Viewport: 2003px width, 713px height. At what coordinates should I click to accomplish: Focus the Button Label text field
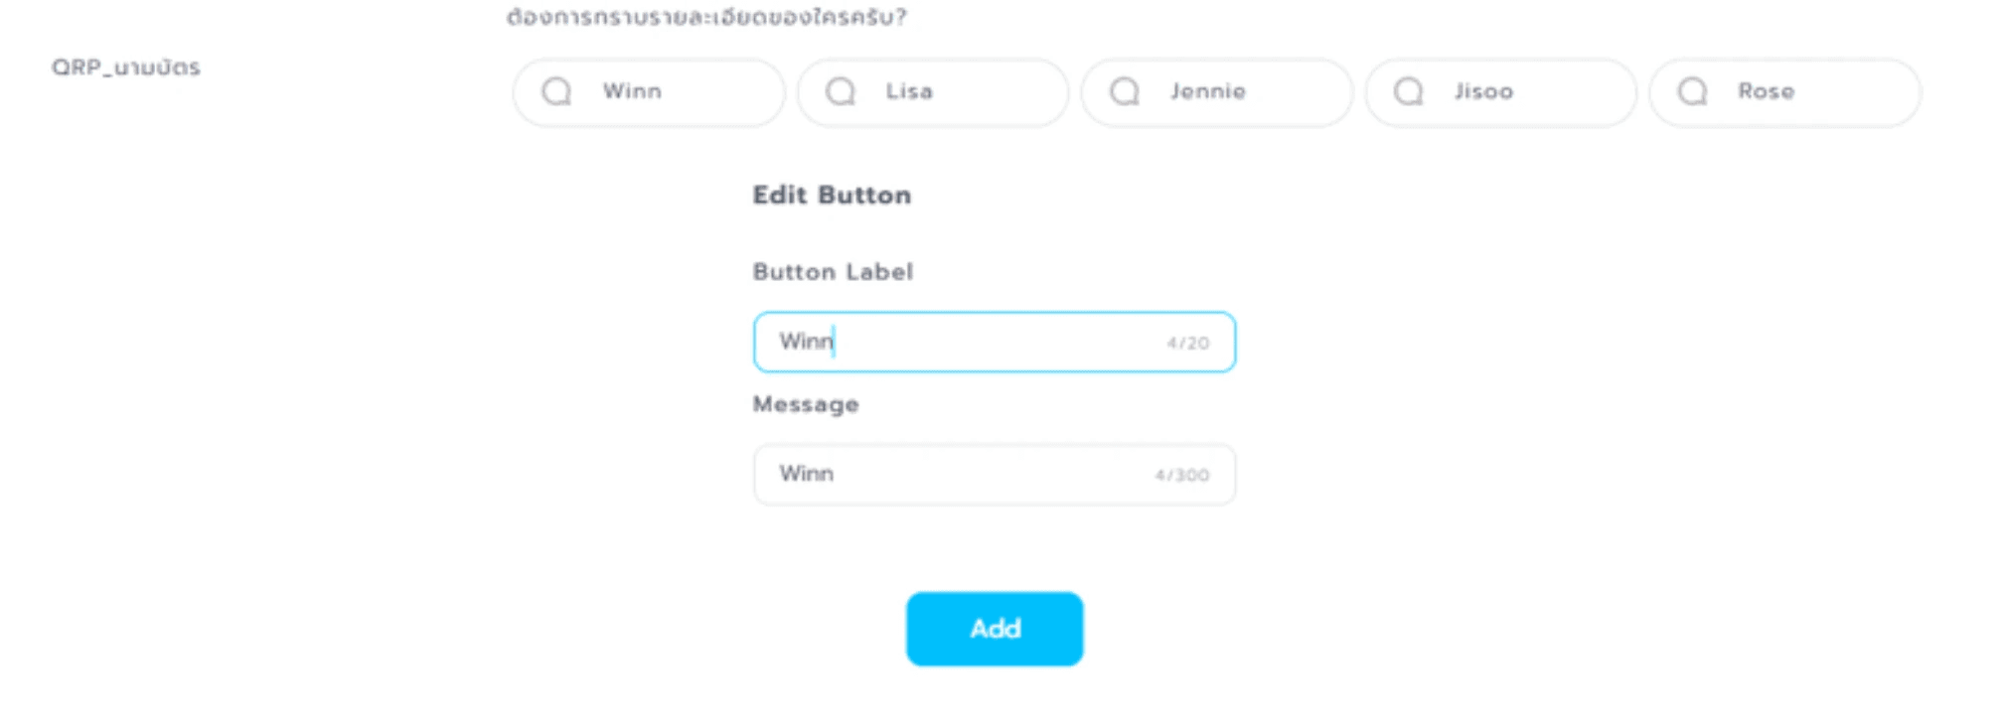[995, 343]
